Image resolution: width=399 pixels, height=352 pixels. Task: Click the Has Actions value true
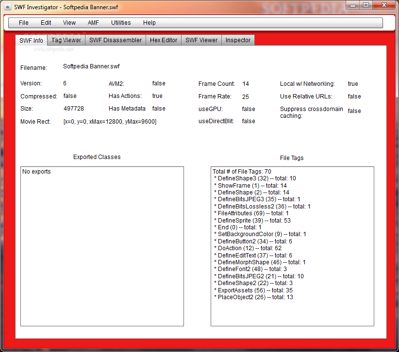(157, 96)
